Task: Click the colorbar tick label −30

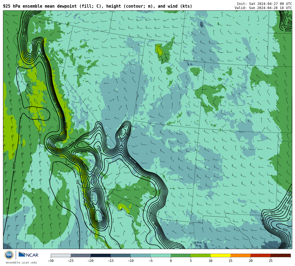Action: point(51,261)
